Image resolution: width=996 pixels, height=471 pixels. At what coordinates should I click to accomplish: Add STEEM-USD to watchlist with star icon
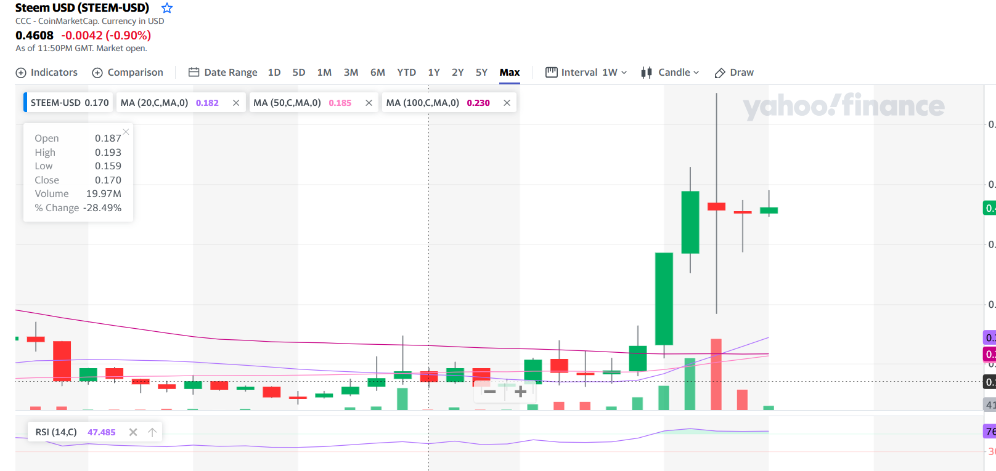(167, 8)
